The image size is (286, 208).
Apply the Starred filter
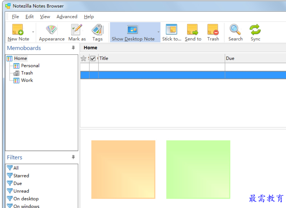coord(21,176)
